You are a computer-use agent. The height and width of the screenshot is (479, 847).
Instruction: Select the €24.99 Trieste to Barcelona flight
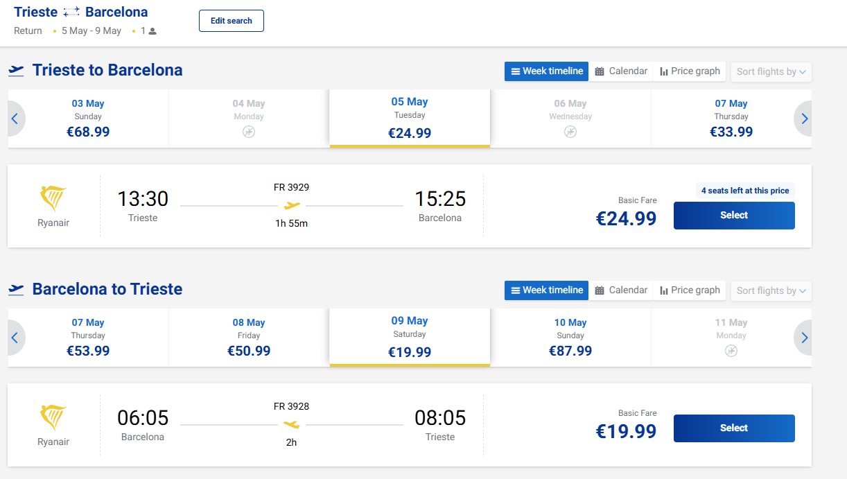click(733, 216)
